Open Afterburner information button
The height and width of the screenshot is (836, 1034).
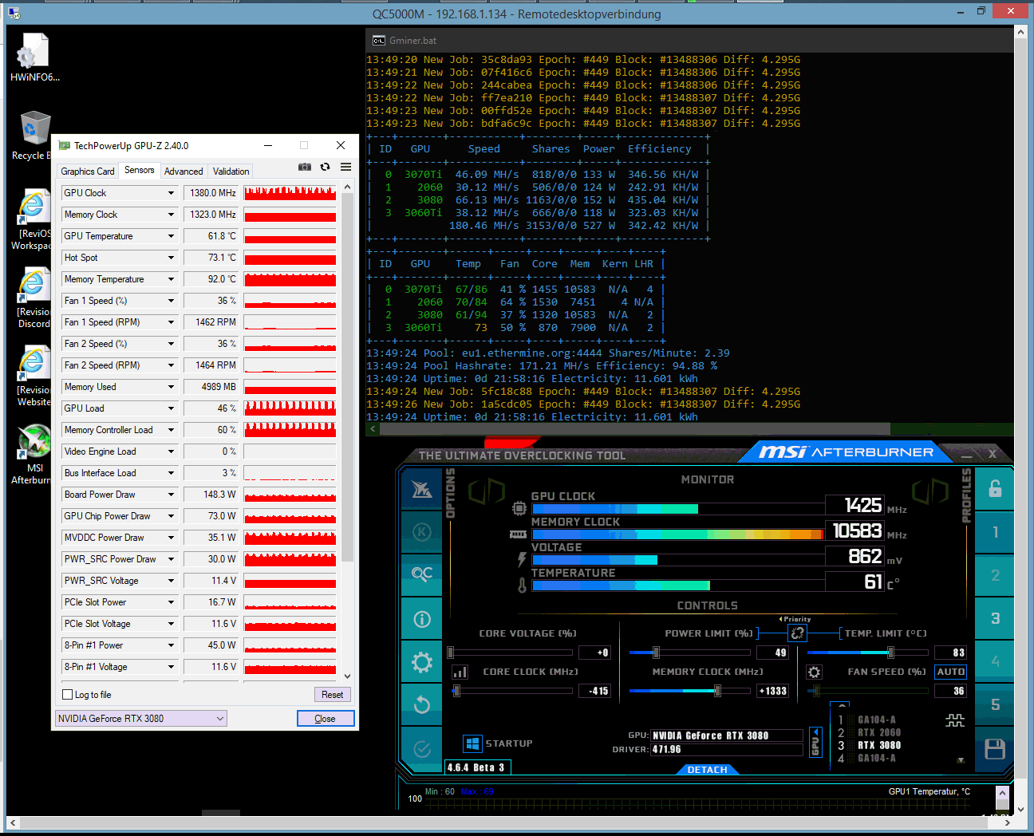click(x=422, y=619)
